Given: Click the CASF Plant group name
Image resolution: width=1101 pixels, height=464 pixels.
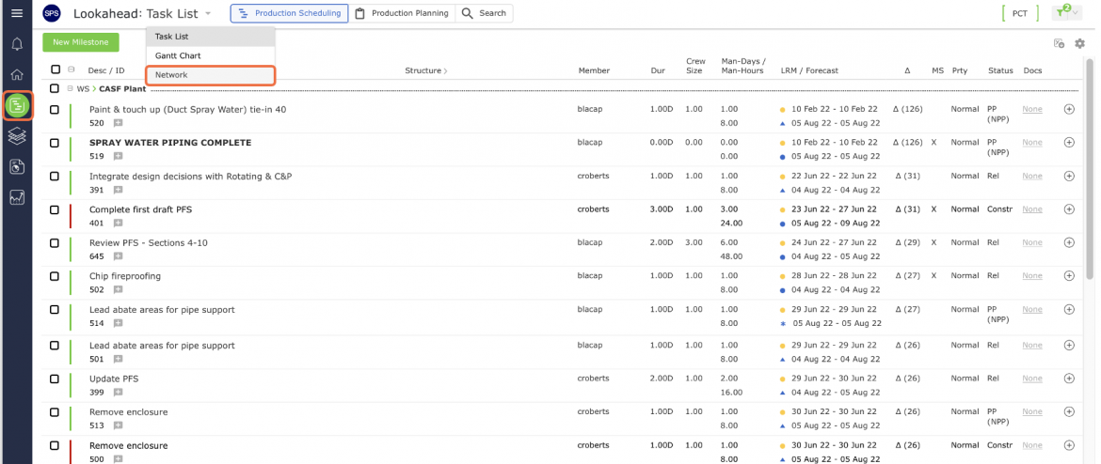Looking at the screenshot, I should pos(123,89).
